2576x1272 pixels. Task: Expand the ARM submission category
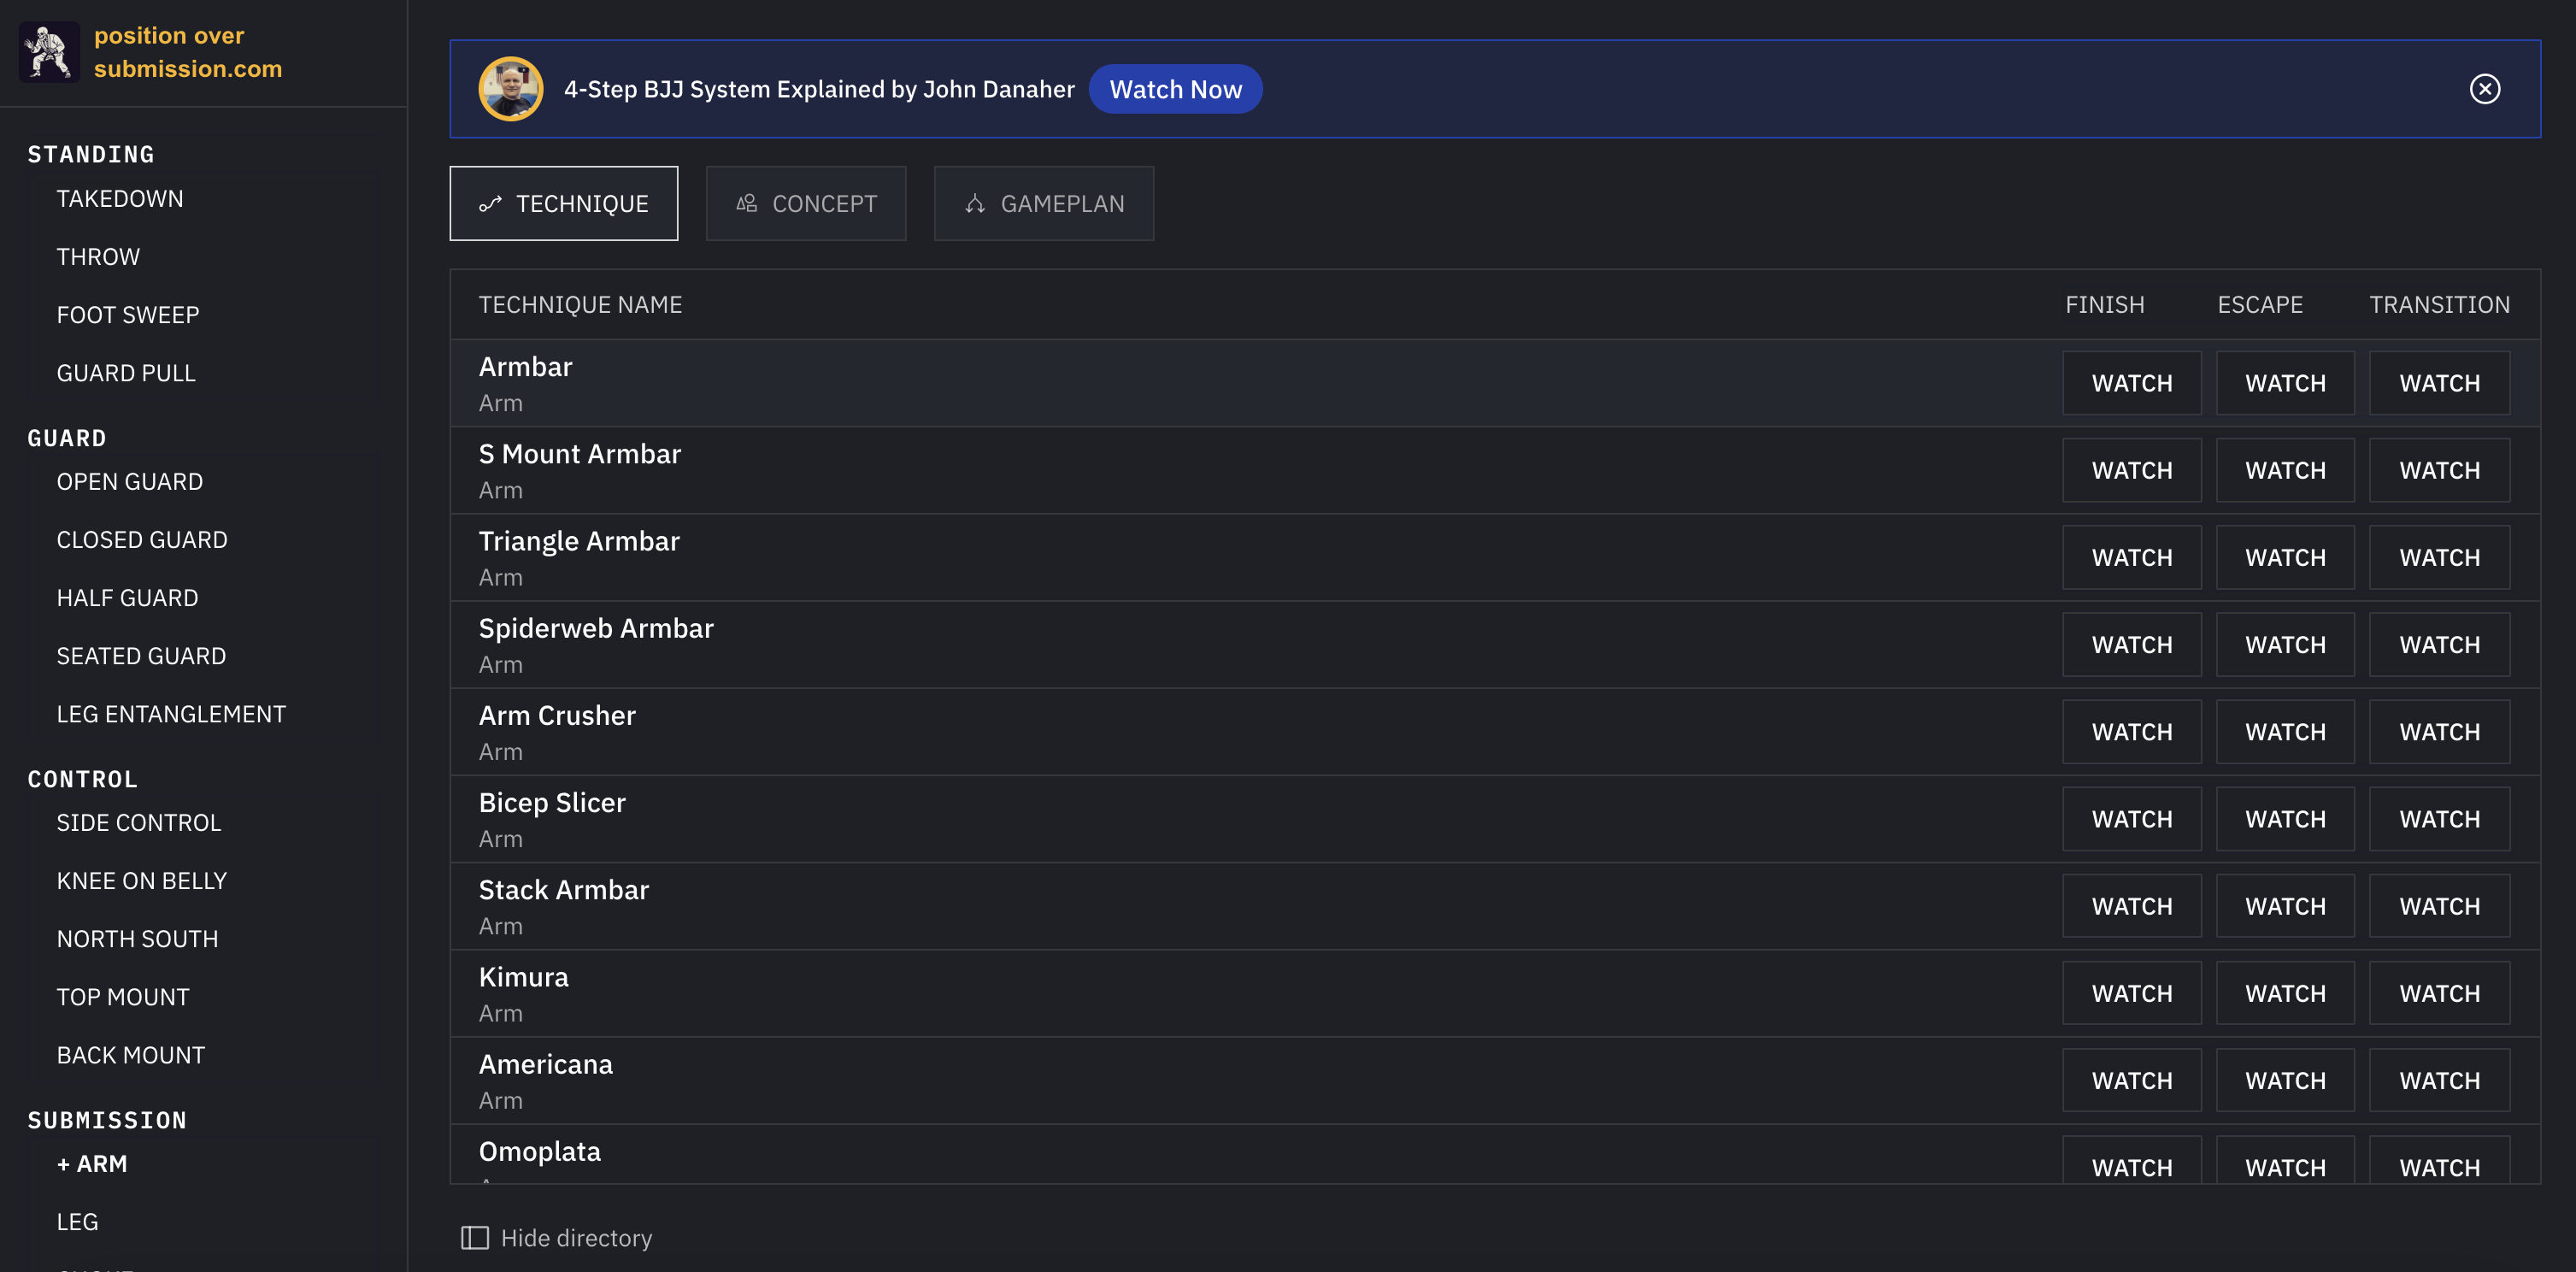tap(92, 1164)
